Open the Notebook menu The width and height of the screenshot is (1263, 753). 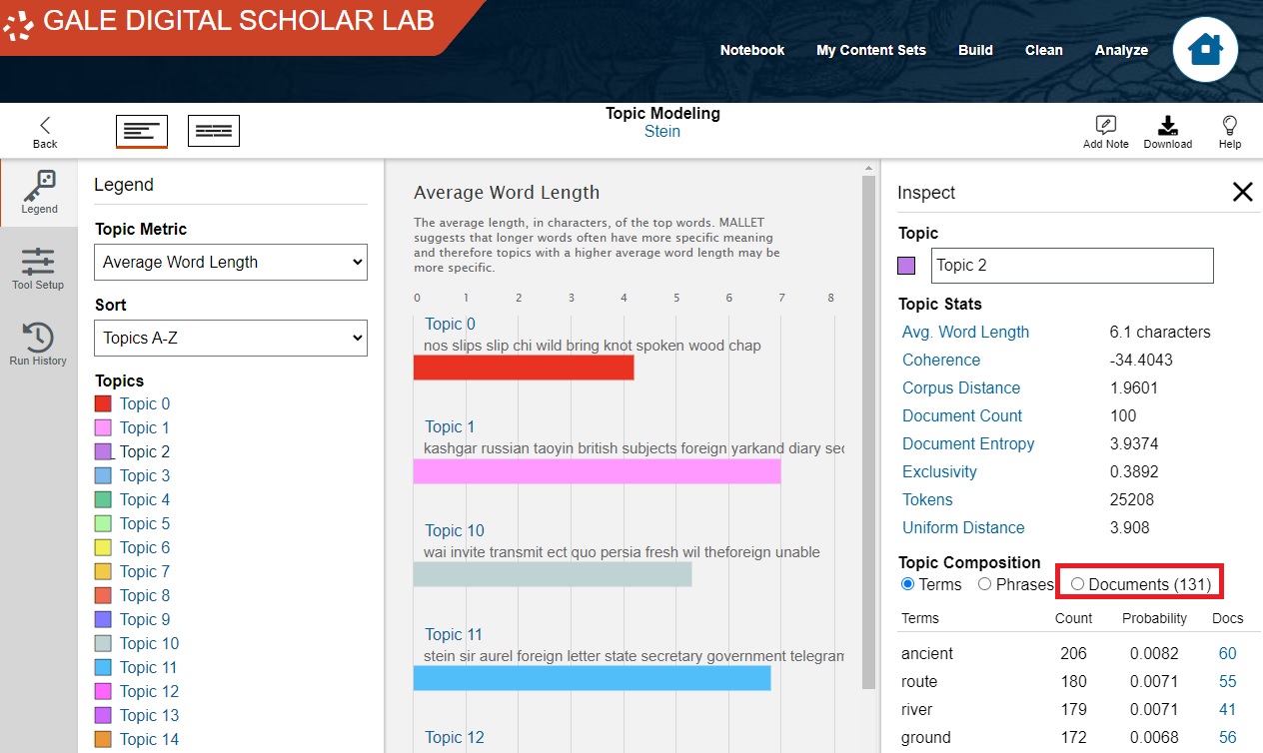752,50
